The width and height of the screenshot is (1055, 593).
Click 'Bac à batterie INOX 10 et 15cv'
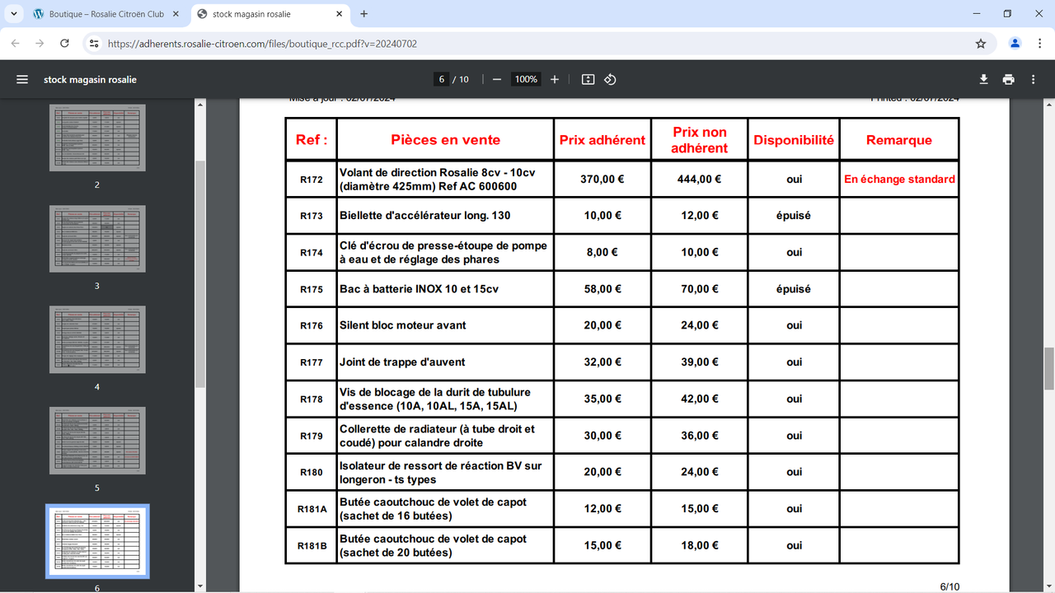point(420,289)
